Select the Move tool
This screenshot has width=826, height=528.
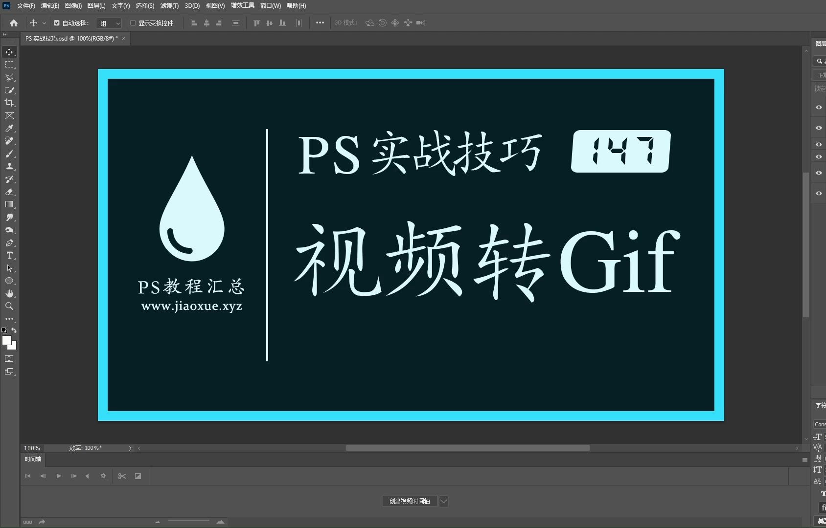9,52
